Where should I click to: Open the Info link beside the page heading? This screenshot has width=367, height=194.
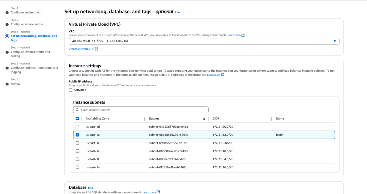pyautogui.click(x=177, y=12)
